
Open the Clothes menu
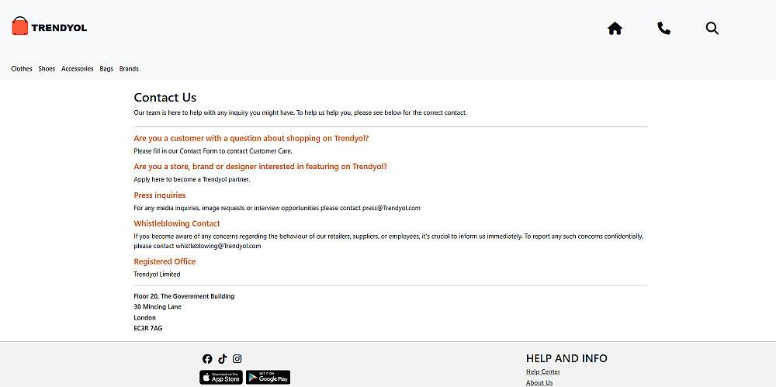[x=22, y=69]
